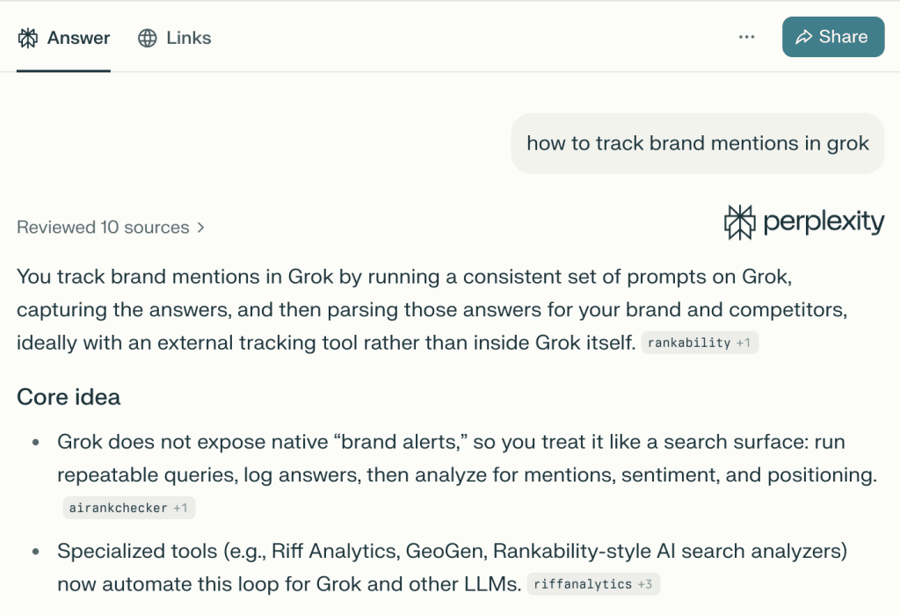Click the Specialized tools bullet point text
900x615 pixels.
[452, 568]
